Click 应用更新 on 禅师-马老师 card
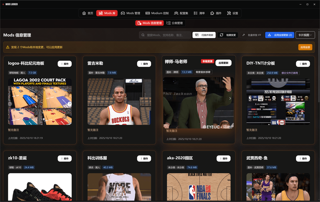 (x=223, y=63)
